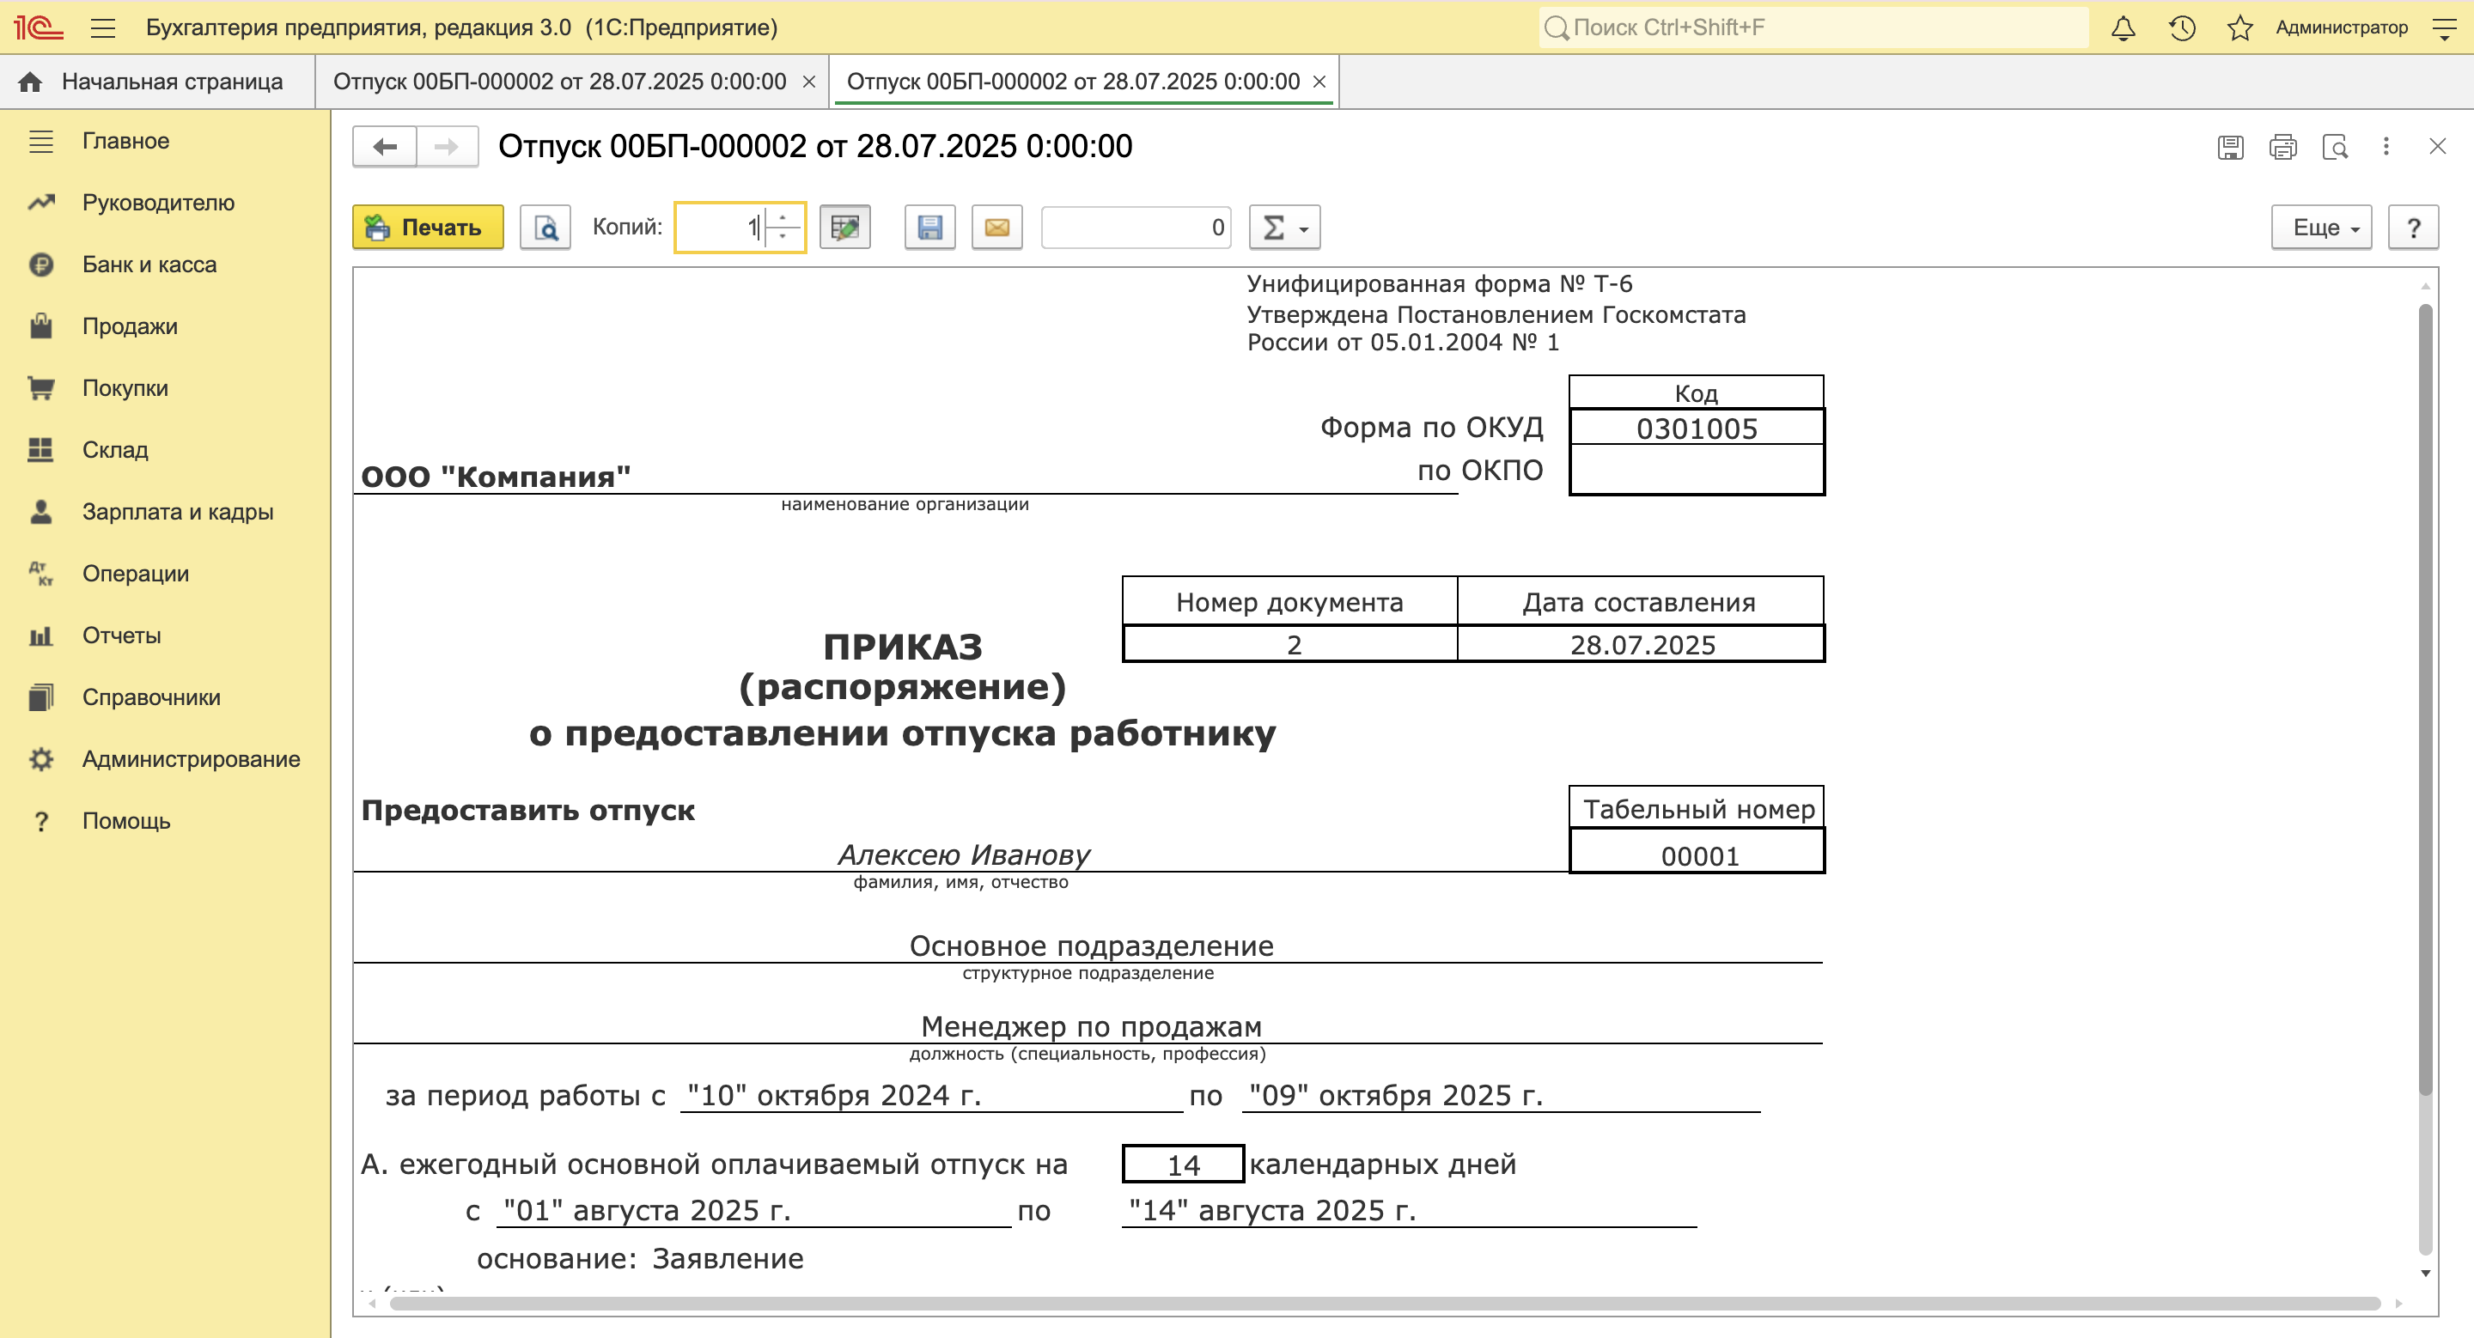Image resolution: width=2474 pixels, height=1338 pixels.
Task: Open favorites star icon
Action: [x=2239, y=27]
